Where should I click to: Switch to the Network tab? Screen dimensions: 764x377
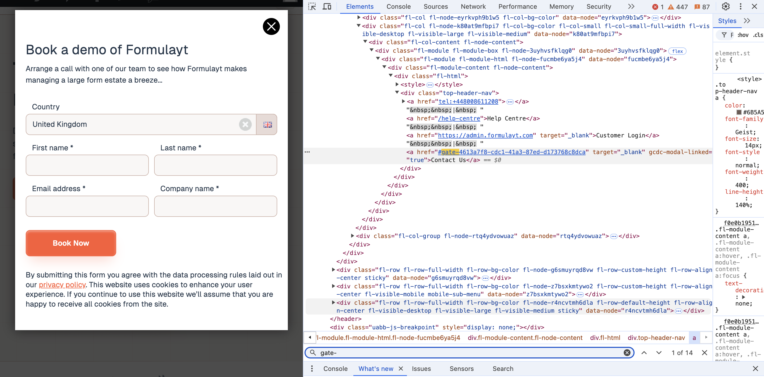pos(473,7)
